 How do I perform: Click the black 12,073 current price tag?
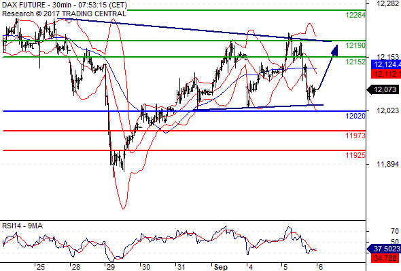(x=383, y=89)
